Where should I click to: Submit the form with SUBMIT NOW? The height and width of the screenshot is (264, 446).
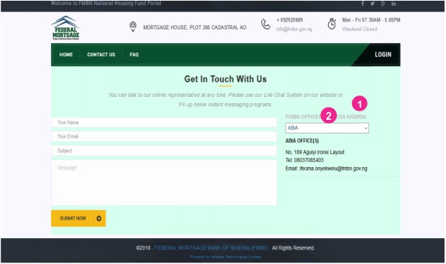78,218
